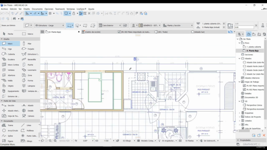Select the Muro Cortina tool
Screen dimensions: 267x150
(x=10, y=65)
